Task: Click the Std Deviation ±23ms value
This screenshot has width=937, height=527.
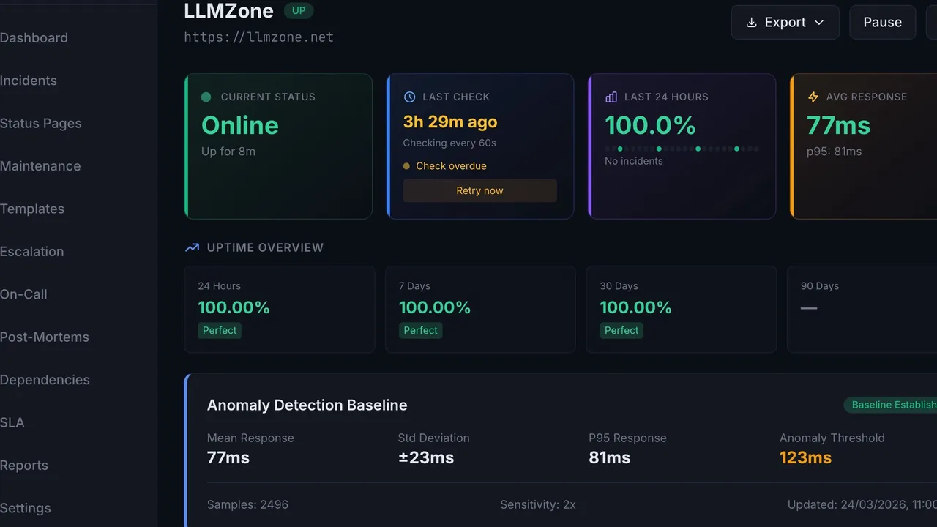Action: [426, 458]
